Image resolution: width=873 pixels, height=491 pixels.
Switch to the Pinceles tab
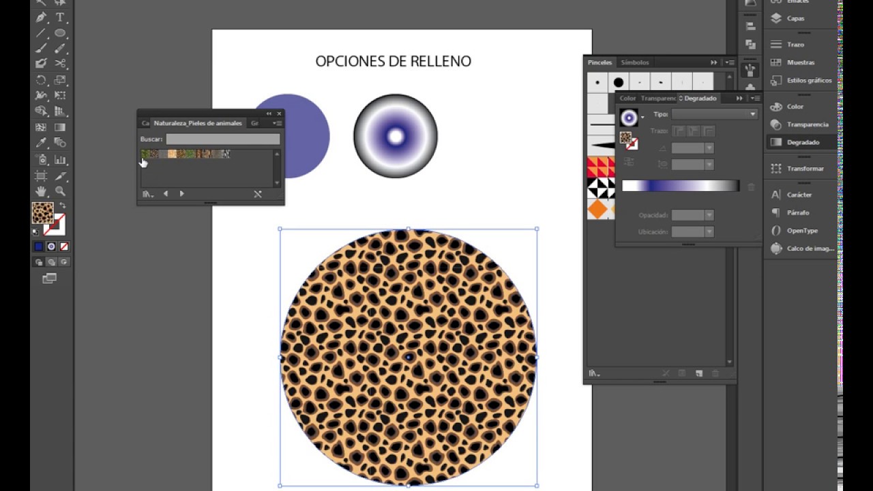pyautogui.click(x=600, y=62)
